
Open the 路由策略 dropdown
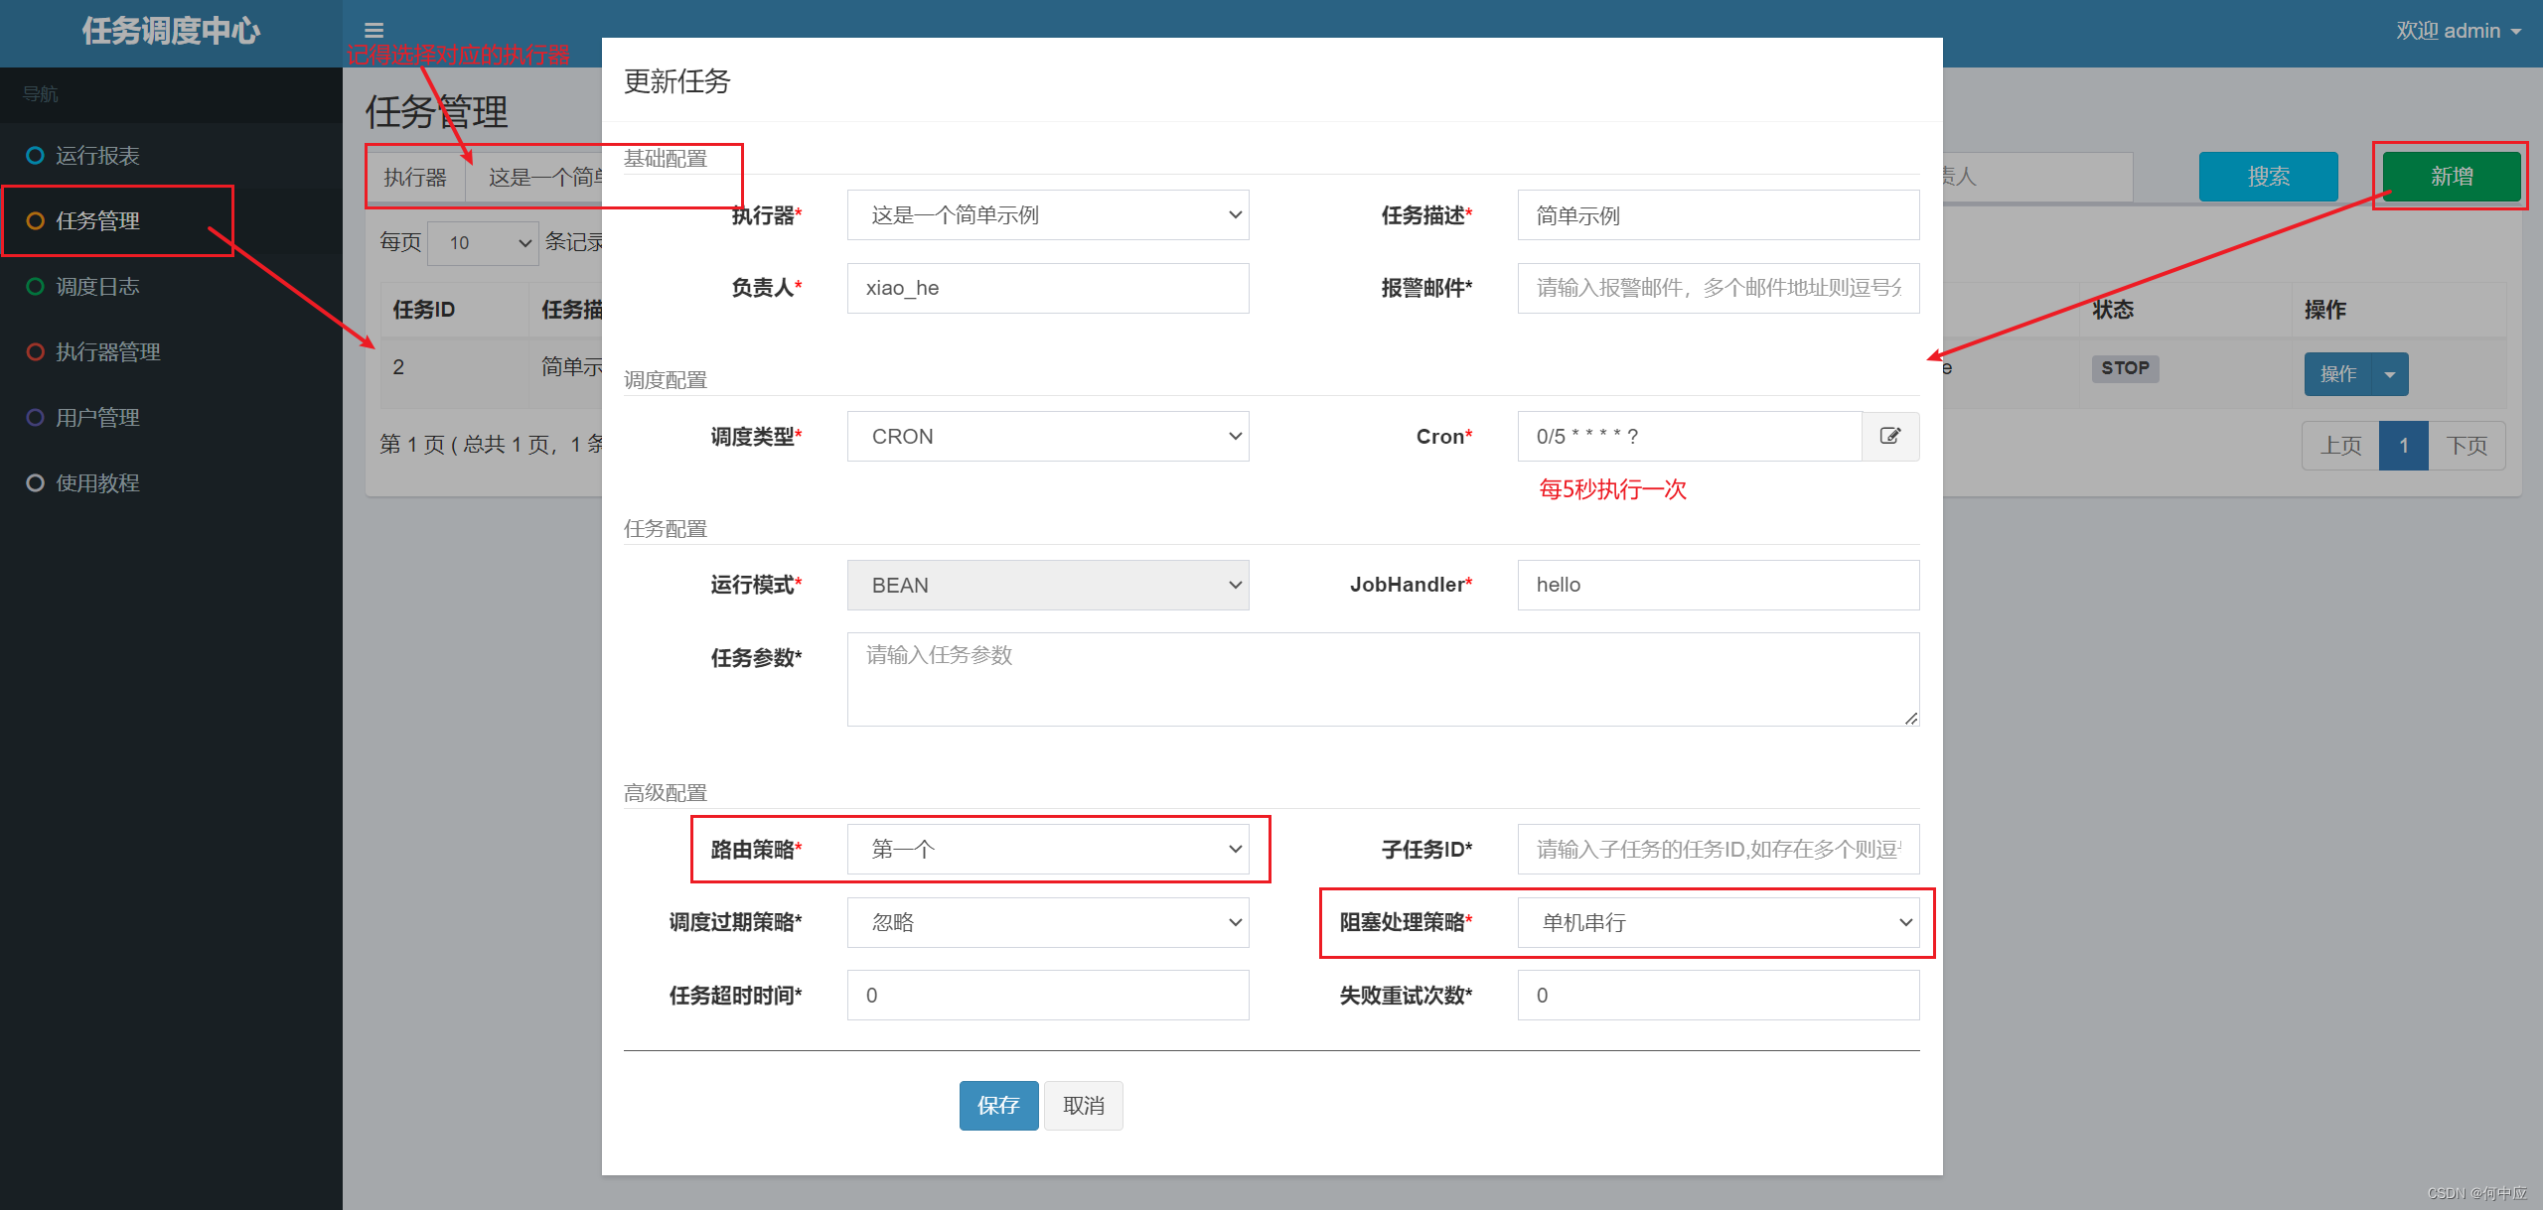point(1047,850)
